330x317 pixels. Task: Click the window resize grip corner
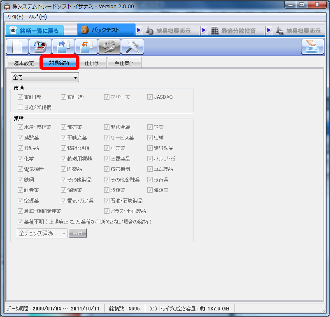323,310
